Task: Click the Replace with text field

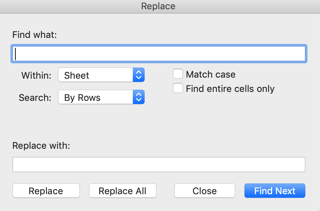Action: [x=159, y=165]
